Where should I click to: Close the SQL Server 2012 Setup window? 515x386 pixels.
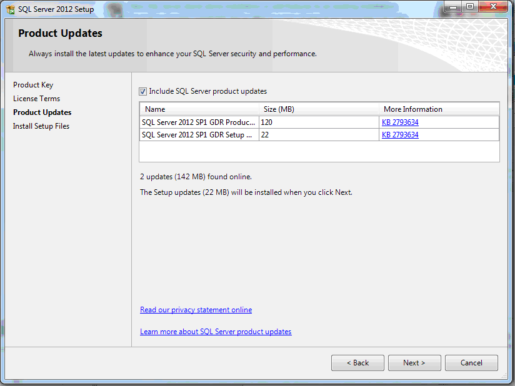point(492,7)
